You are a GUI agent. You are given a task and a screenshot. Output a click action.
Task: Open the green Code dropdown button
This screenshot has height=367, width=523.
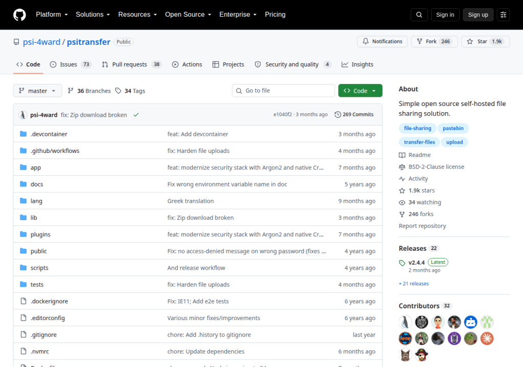tap(360, 91)
